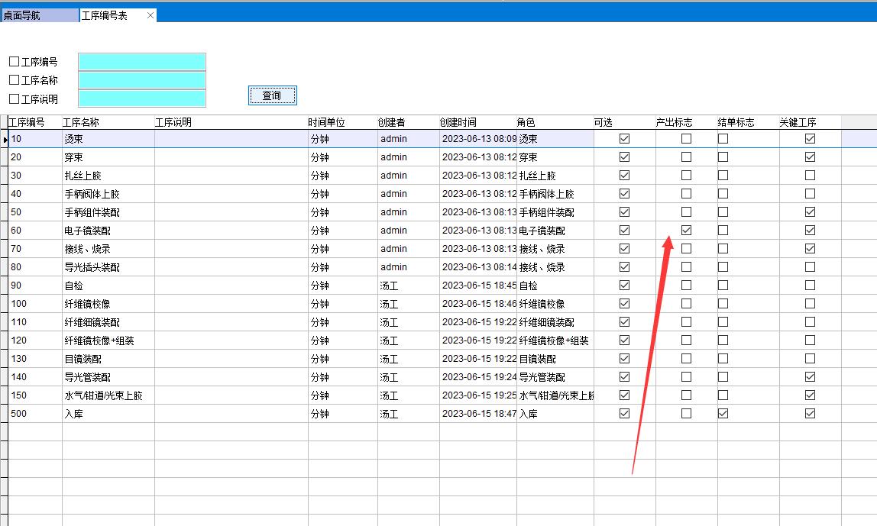Click into the 工序说明 search field
The width and height of the screenshot is (877, 526).
click(x=141, y=98)
